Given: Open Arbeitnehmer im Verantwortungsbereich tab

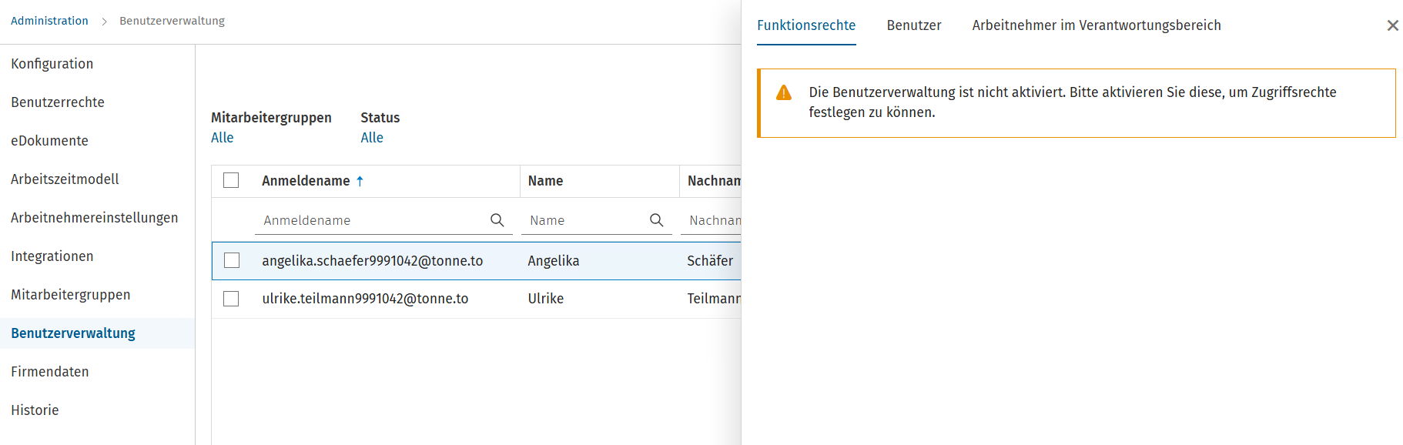Looking at the screenshot, I should point(1097,25).
